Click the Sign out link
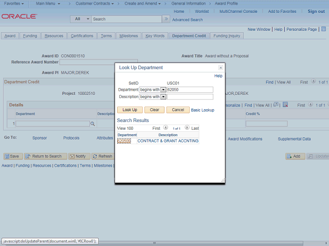Image resolution: width=329 pixels, height=246 pixels. pos(316,11)
